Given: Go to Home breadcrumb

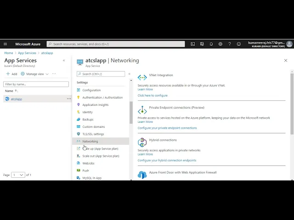Looking at the screenshot, I should (x=9, y=53).
